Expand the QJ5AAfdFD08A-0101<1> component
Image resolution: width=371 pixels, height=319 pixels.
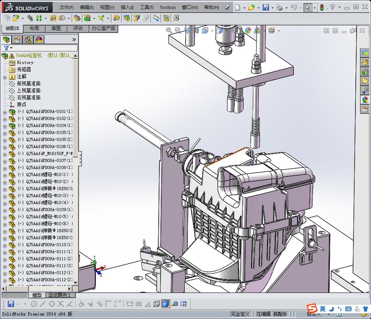5,112
